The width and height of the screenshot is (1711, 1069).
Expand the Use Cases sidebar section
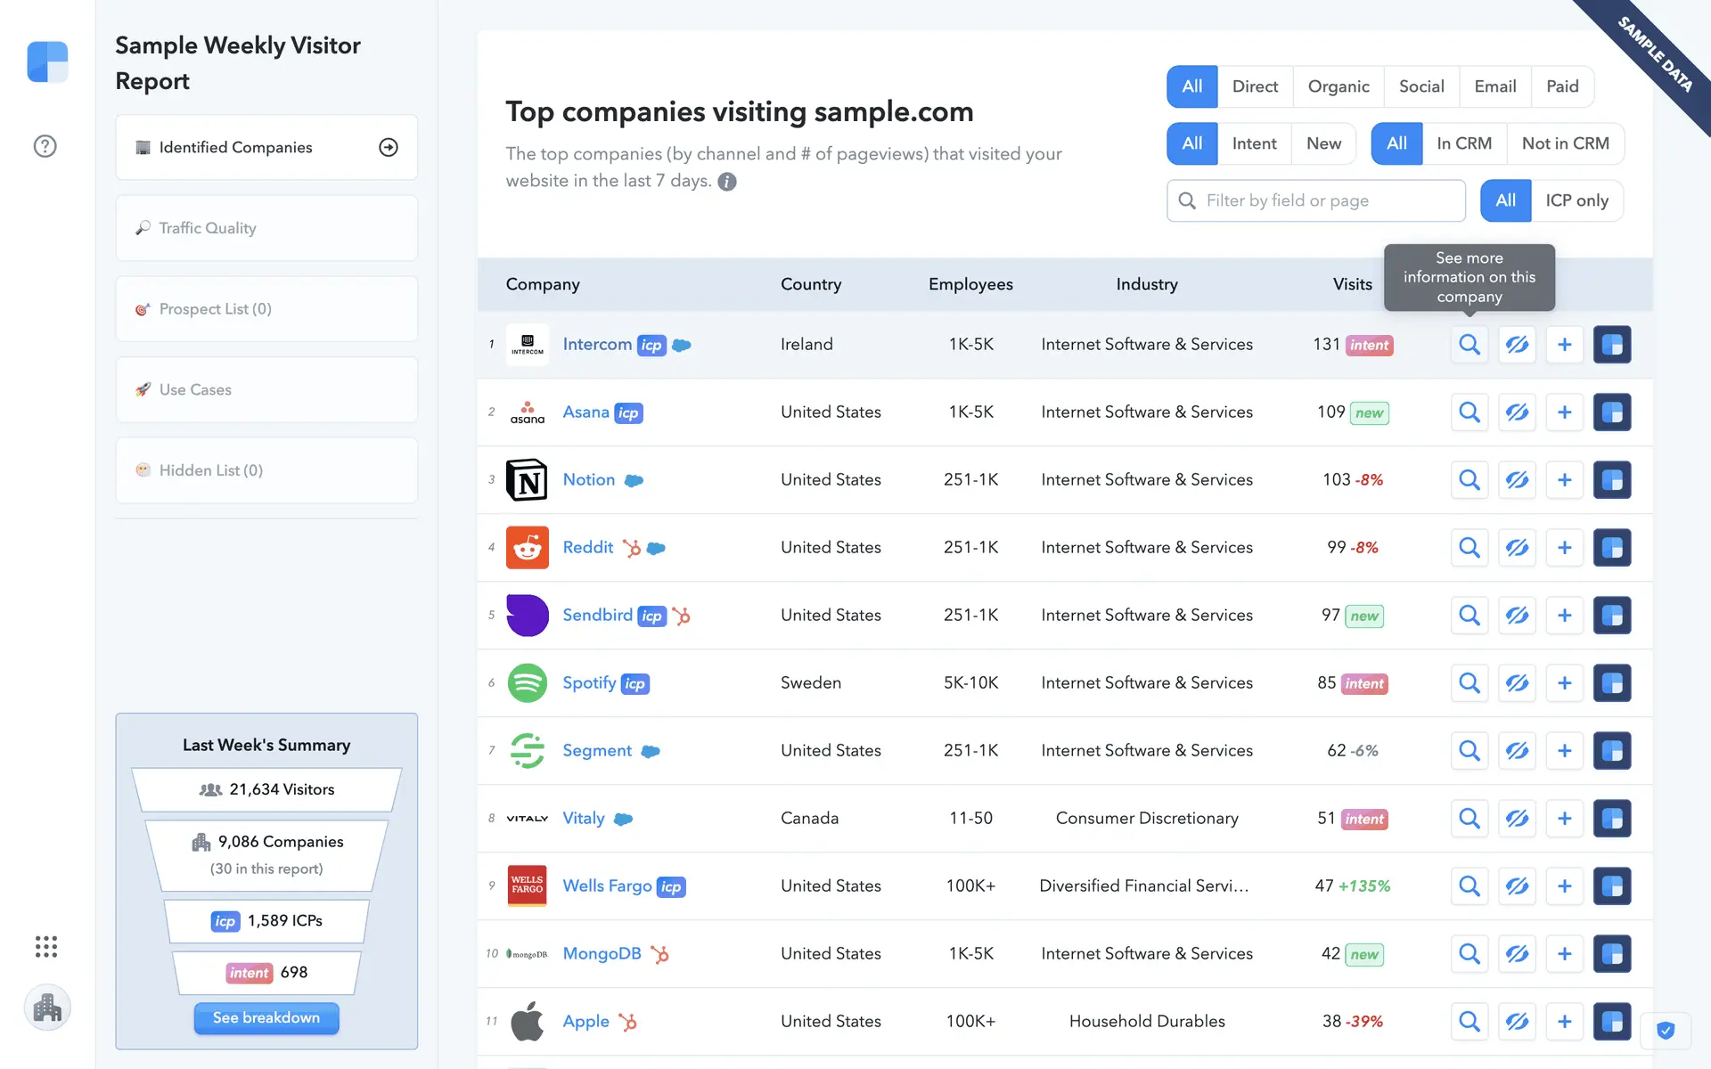(x=266, y=389)
